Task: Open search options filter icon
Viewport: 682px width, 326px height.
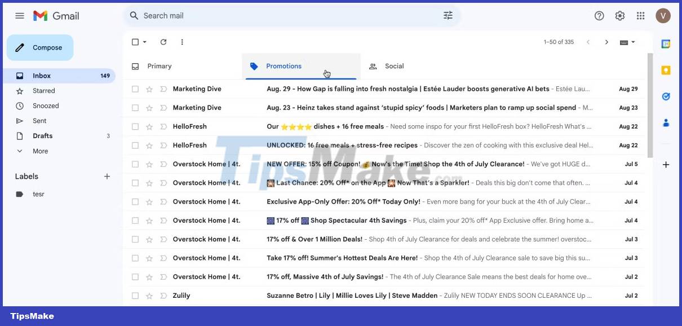Action: [448, 15]
